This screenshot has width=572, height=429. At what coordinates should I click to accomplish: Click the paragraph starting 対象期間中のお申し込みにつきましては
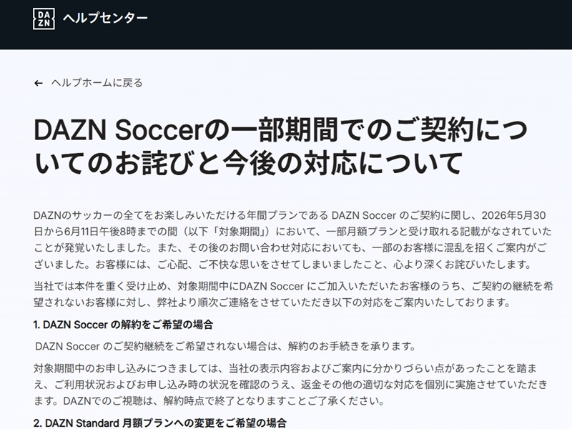coord(291,385)
